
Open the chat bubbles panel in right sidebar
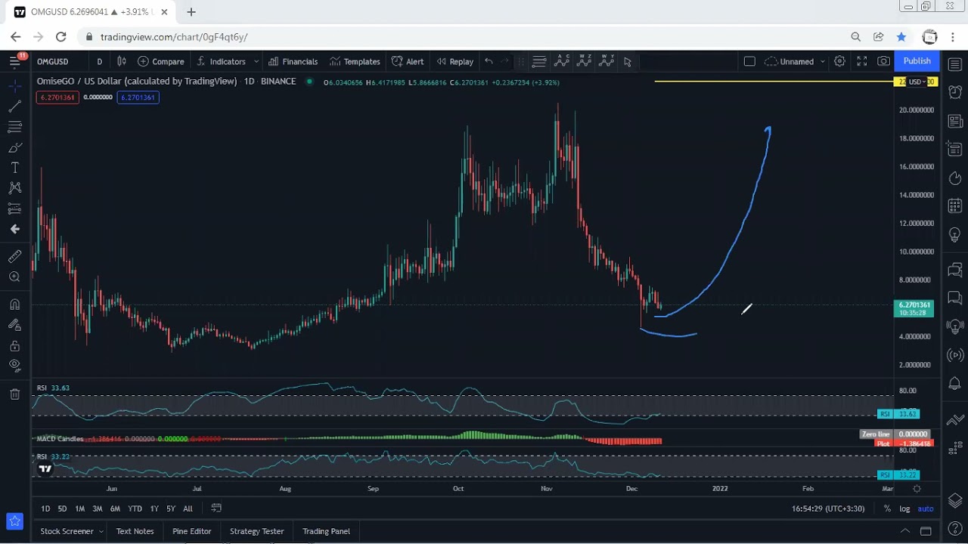[954, 298]
